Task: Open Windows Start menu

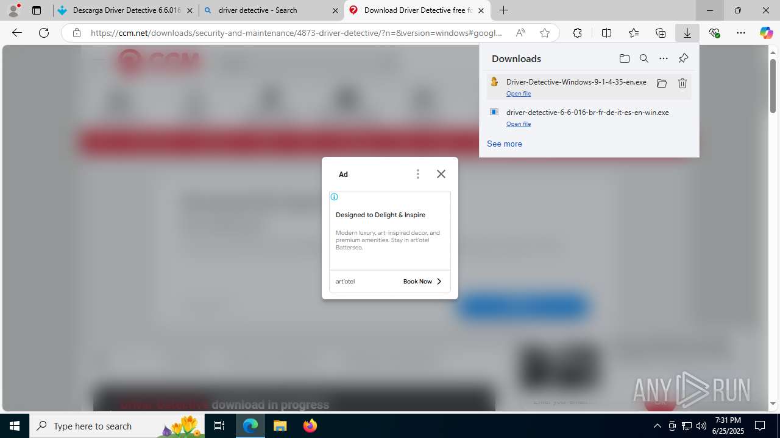Action: (15, 426)
